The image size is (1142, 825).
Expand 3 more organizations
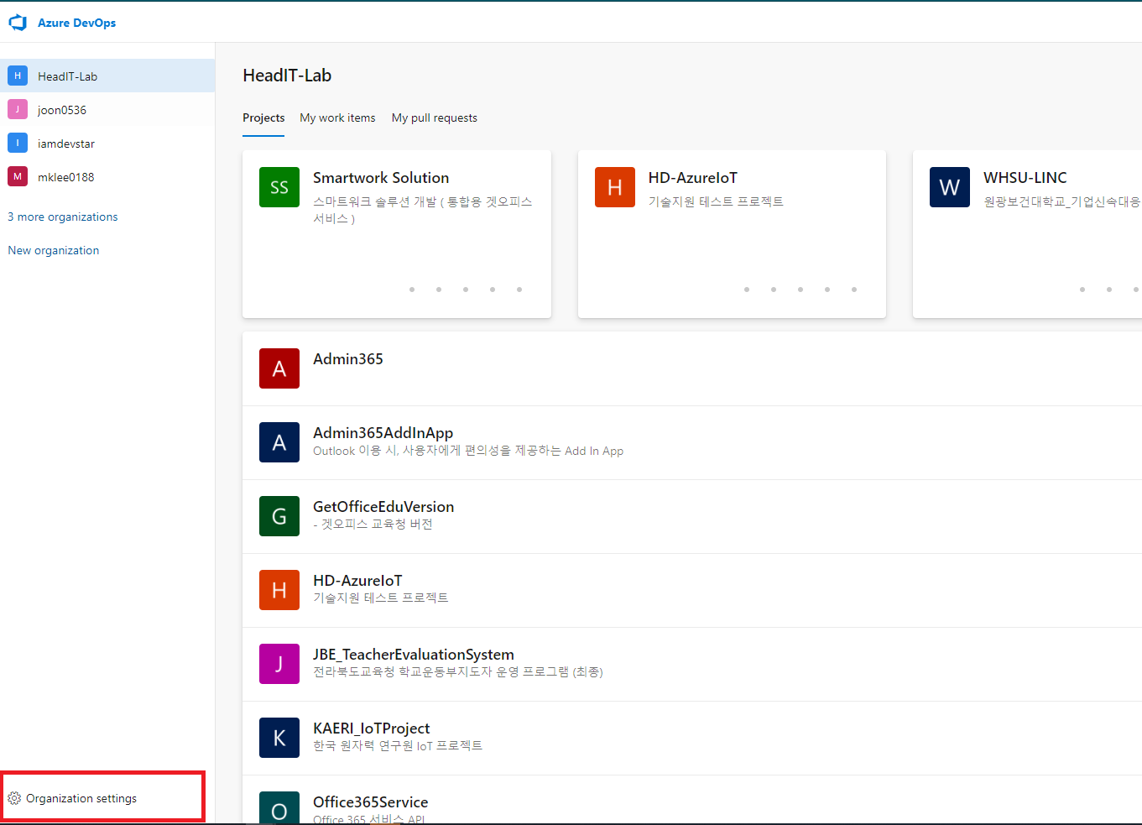point(63,217)
